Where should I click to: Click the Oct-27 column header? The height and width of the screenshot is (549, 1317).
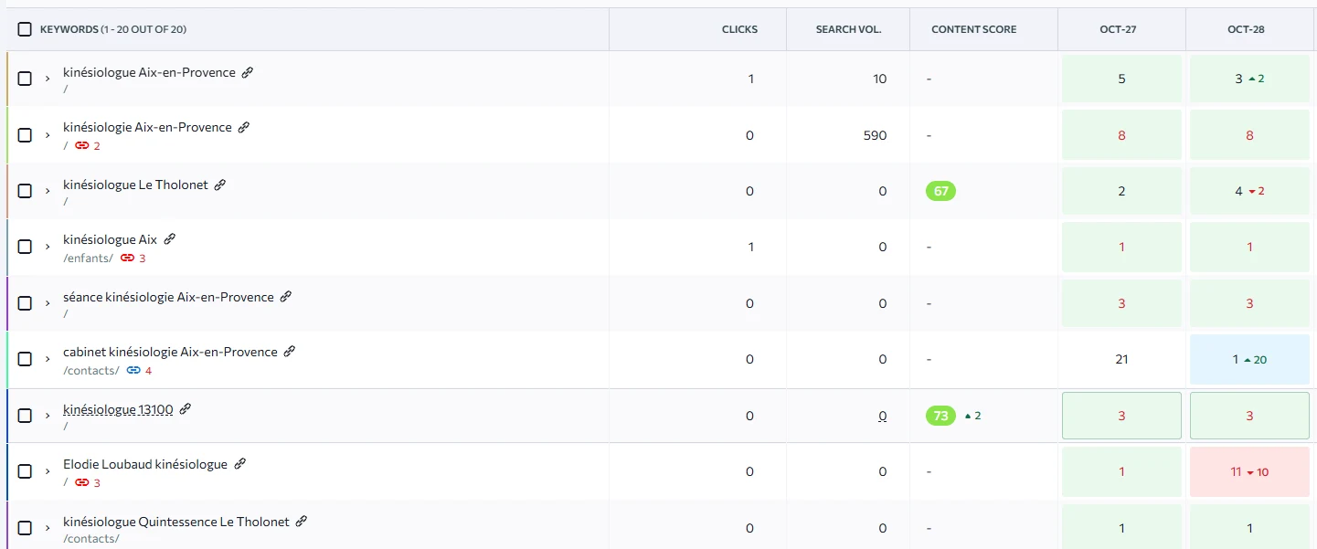[1118, 29]
